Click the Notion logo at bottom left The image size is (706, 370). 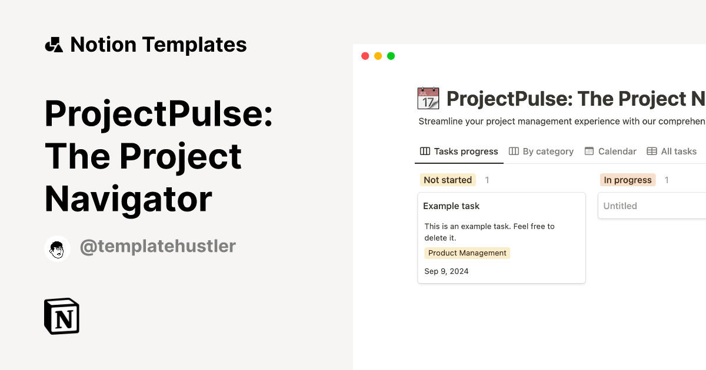61,316
